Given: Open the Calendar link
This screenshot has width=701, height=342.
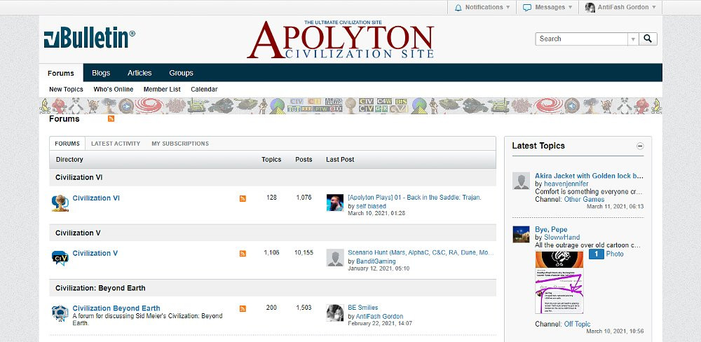Looking at the screenshot, I should tap(204, 90).
